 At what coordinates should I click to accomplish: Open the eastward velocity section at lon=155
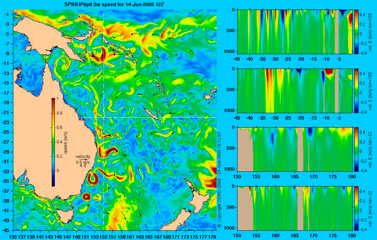295,32
